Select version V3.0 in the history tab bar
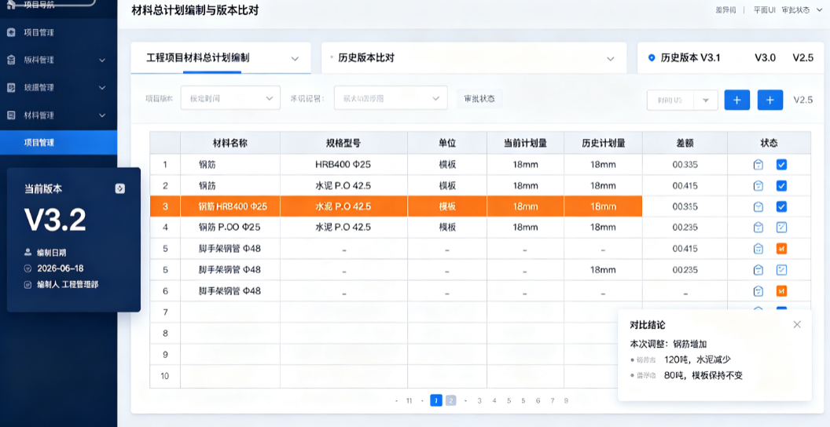This screenshot has width=830, height=427. 765,57
